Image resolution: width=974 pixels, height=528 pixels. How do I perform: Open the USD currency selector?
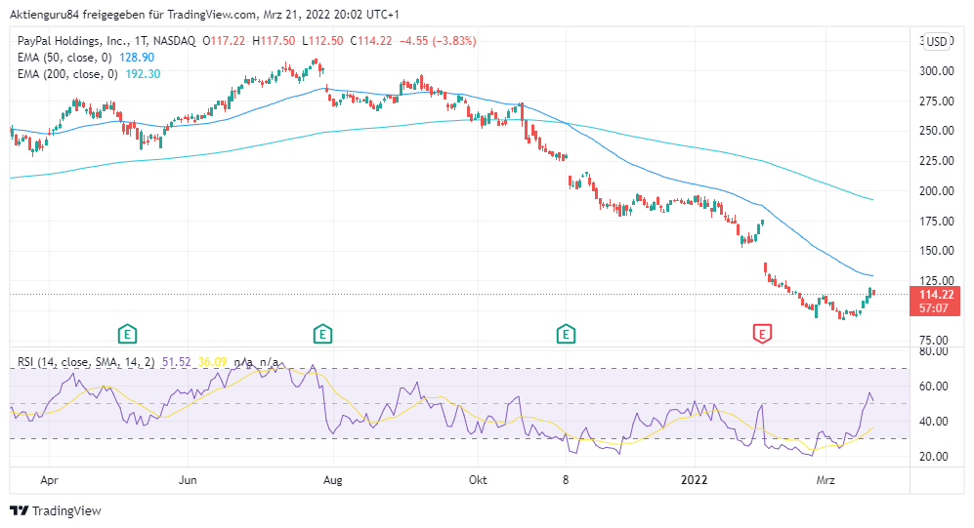tap(937, 42)
